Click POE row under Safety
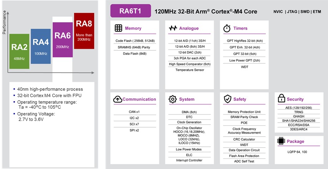Viewport: 328px width, 169px height. (x=244, y=122)
